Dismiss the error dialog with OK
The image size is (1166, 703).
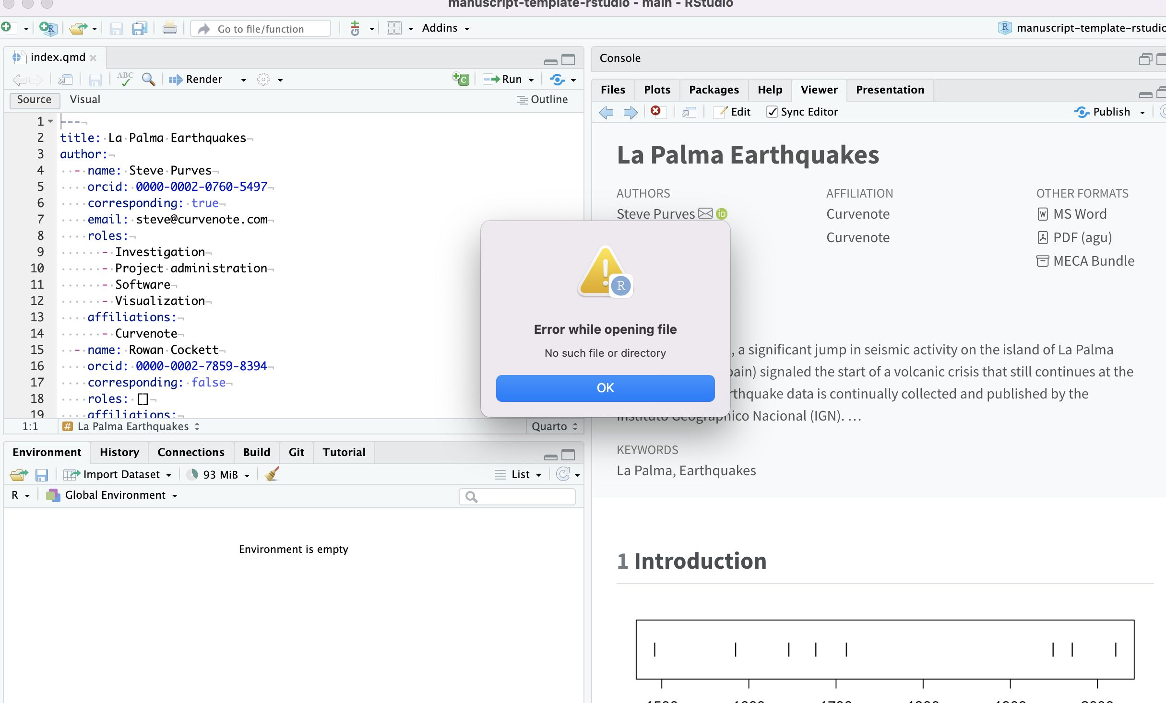605,388
